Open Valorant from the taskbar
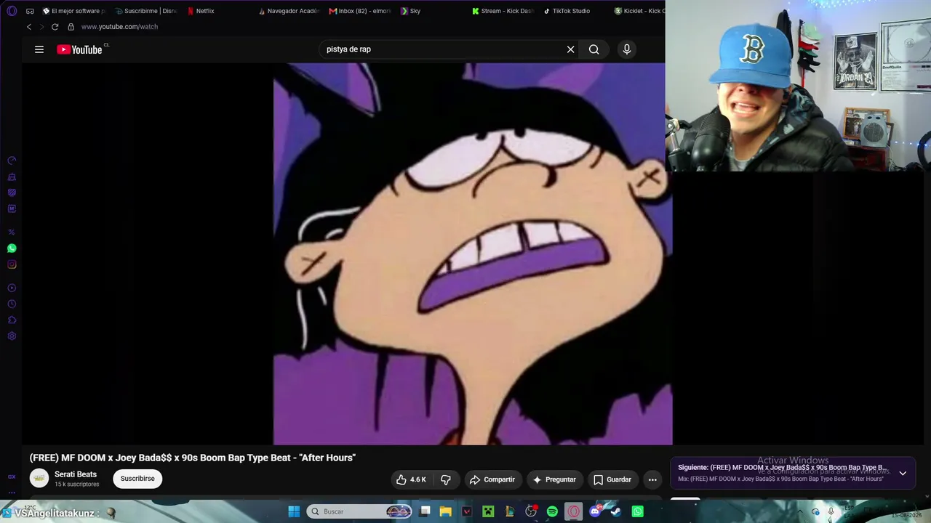This screenshot has height=523, width=931. pos(467,511)
